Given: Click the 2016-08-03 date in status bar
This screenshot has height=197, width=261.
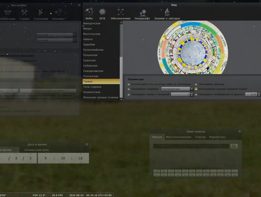Looking at the screenshot, I should click(x=76, y=195).
